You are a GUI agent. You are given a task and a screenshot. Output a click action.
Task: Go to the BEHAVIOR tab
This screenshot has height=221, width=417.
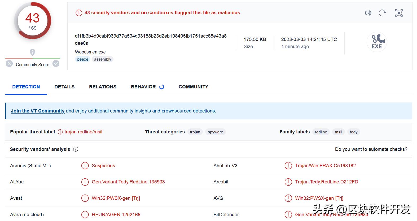[143, 87]
